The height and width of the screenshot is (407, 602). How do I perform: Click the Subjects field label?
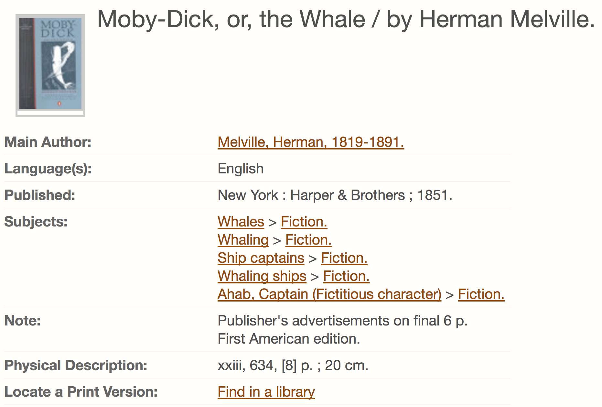tap(36, 222)
